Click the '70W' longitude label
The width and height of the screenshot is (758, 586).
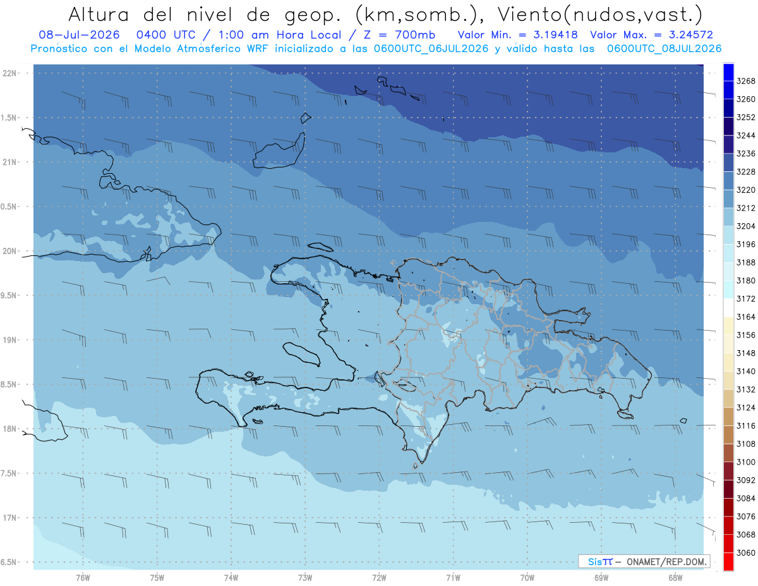coord(527,578)
